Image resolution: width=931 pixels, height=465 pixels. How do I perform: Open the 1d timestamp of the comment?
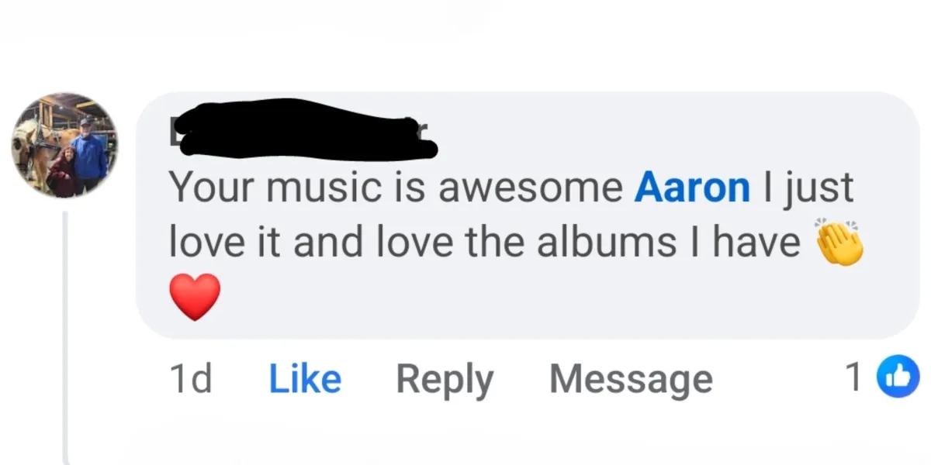pos(190,379)
